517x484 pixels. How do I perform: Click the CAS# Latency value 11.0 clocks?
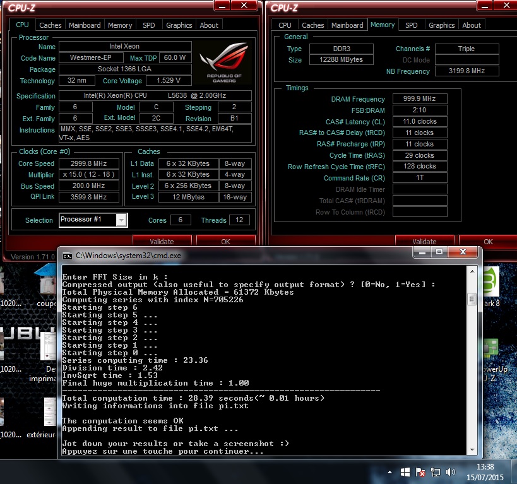click(420, 121)
